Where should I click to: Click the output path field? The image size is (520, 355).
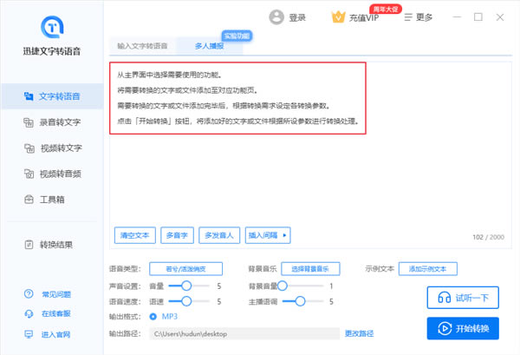[244, 334]
